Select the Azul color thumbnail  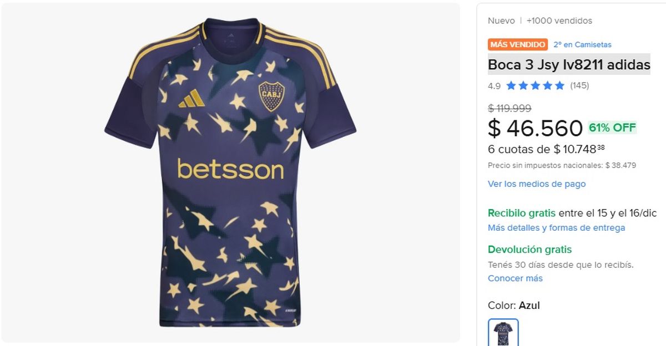pyautogui.click(x=503, y=333)
